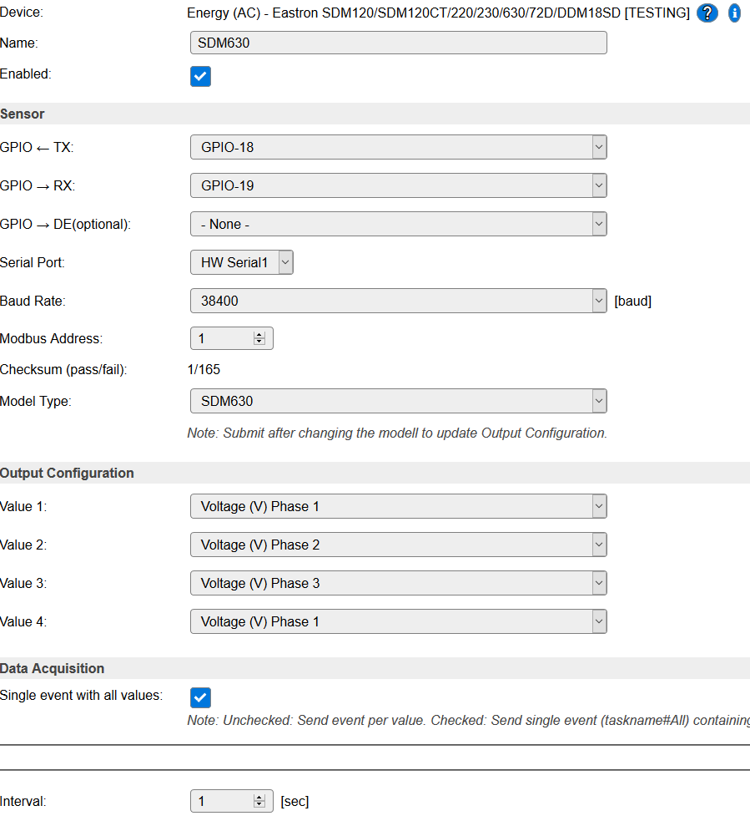Open the GPIO DE optional dropdown
Screen dimensions: 750x826
point(399,224)
